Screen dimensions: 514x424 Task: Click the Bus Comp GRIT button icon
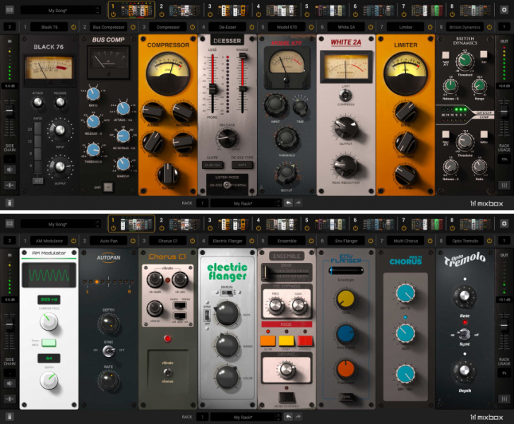(108, 187)
